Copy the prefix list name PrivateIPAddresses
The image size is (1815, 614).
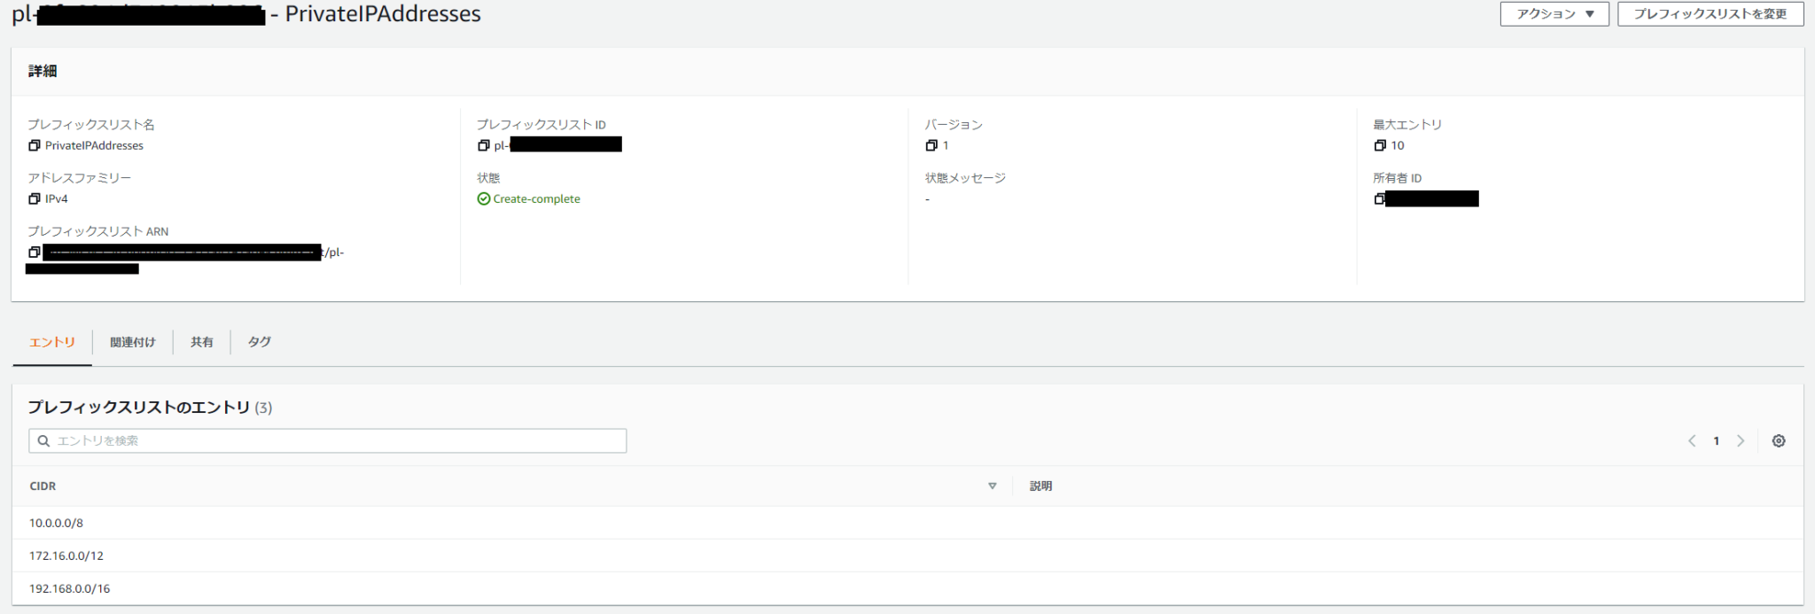[35, 145]
